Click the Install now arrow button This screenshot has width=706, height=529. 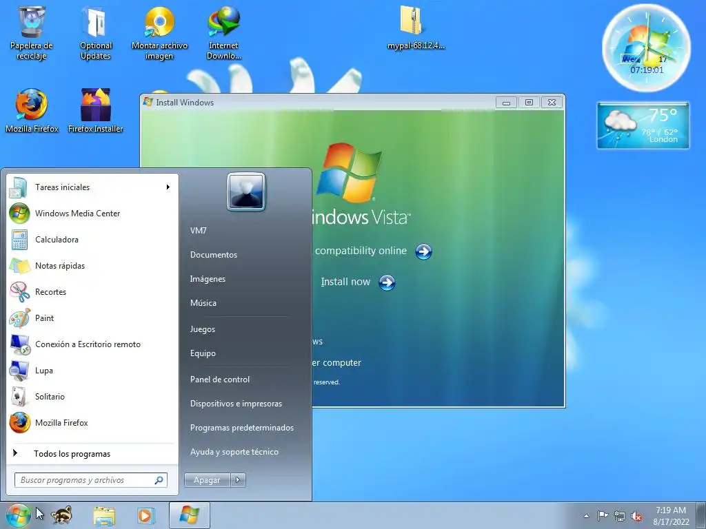(x=387, y=282)
